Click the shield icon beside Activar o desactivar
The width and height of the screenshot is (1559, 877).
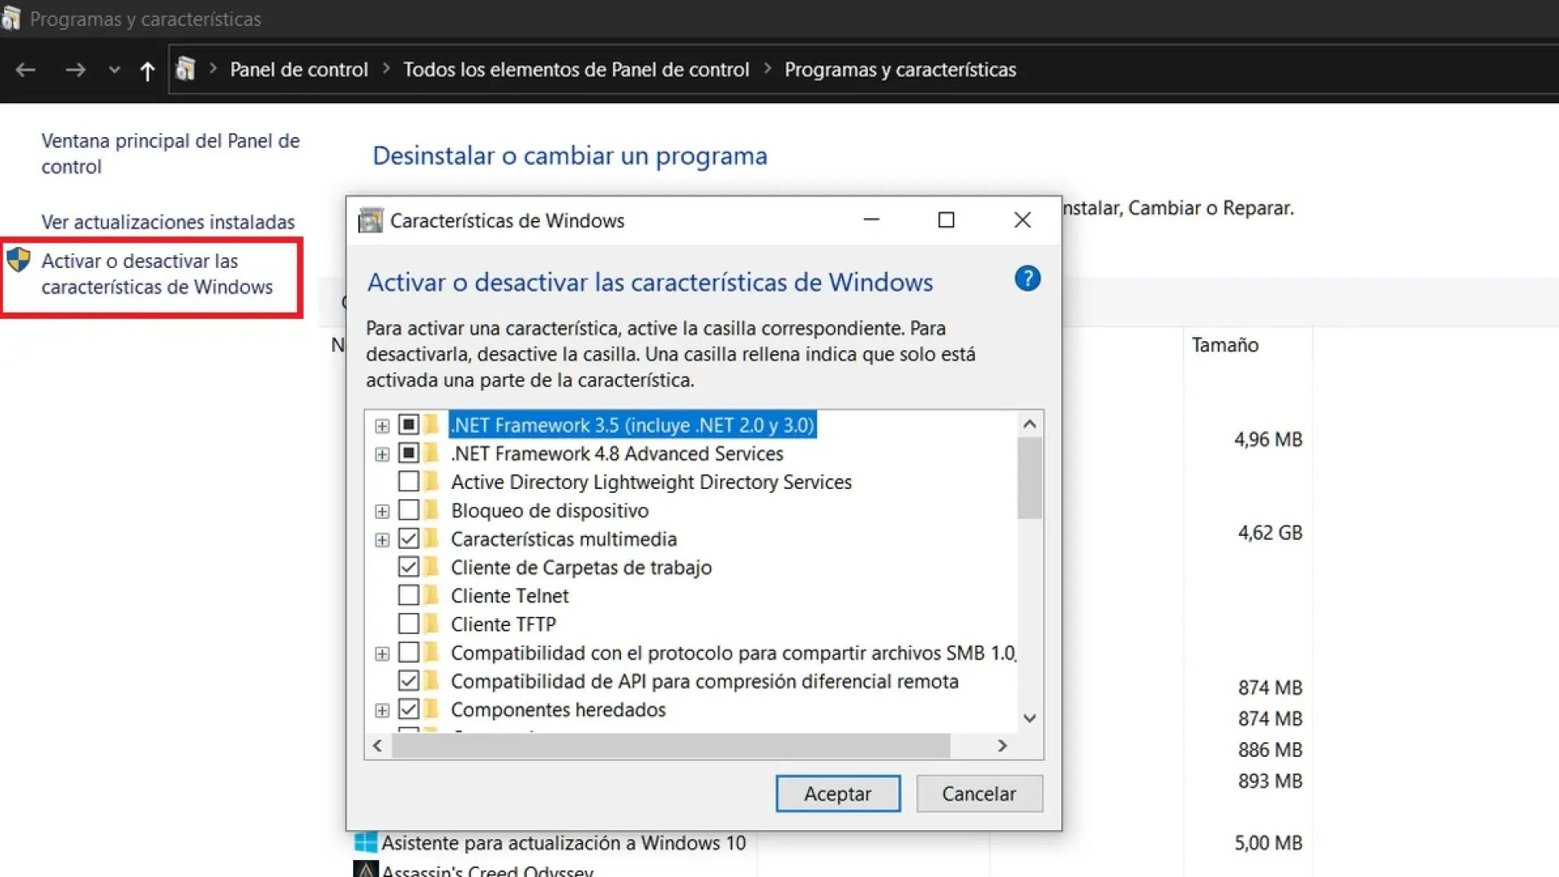(19, 261)
